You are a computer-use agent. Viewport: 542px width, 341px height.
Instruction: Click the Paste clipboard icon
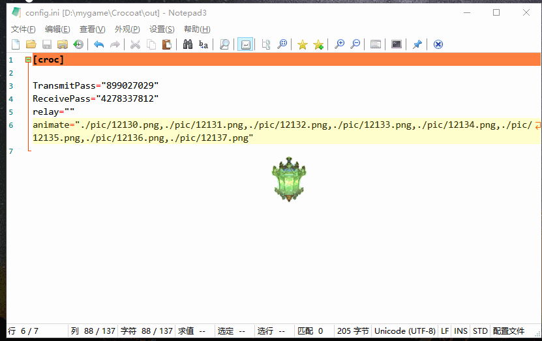[x=167, y=44]
